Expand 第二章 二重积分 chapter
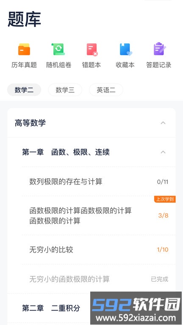The width and height of the screenshot is (183, 325). pos(51,308)
